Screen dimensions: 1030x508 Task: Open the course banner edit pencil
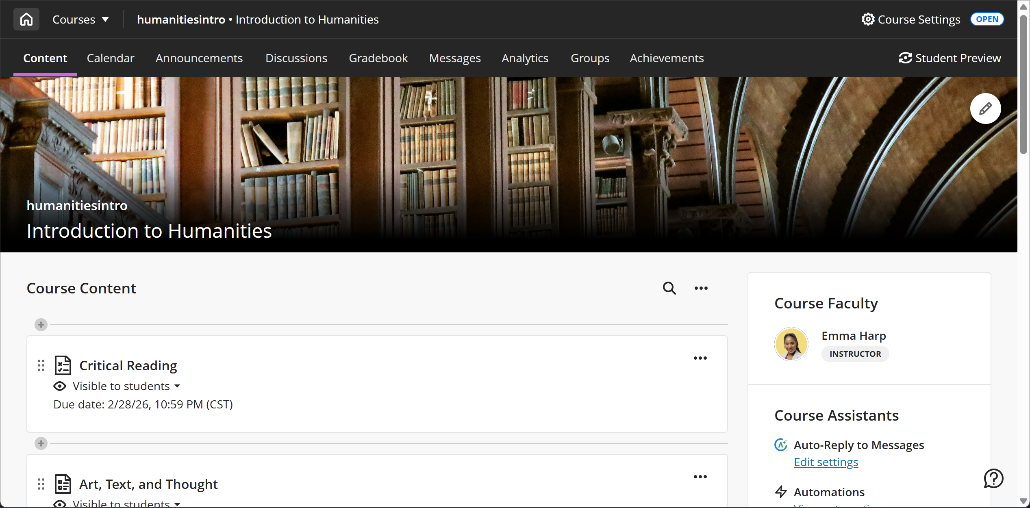coord(985,109)
